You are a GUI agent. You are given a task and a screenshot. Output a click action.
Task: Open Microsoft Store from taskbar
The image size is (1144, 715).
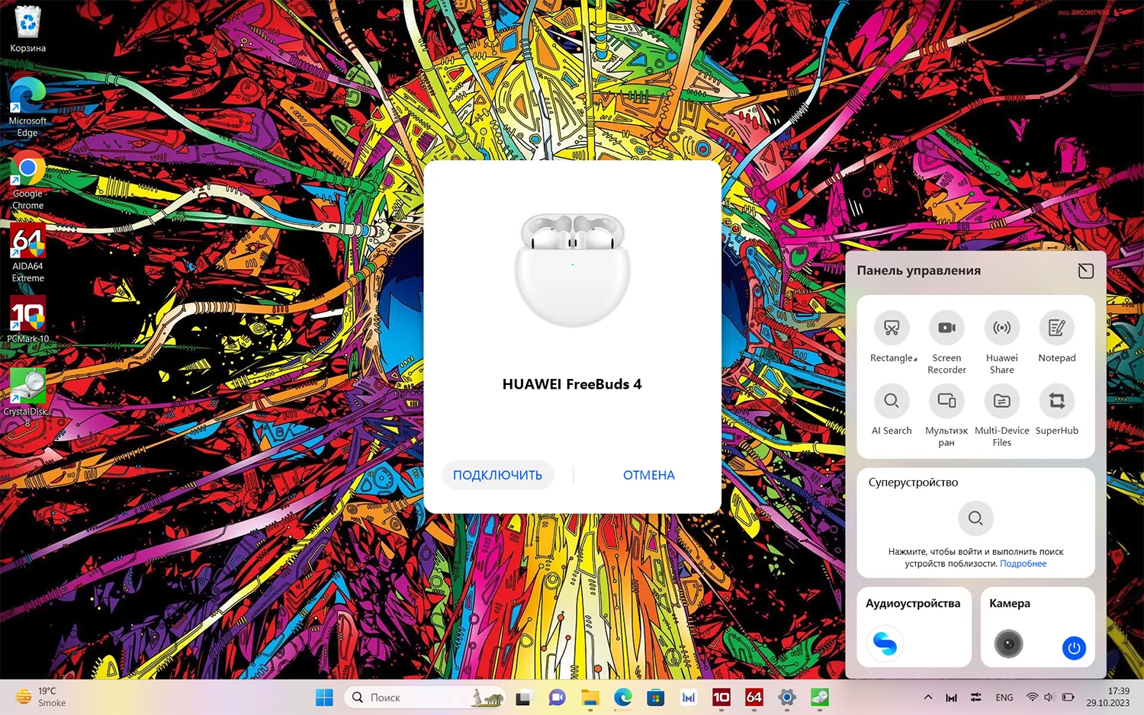[x=656, y=697]
